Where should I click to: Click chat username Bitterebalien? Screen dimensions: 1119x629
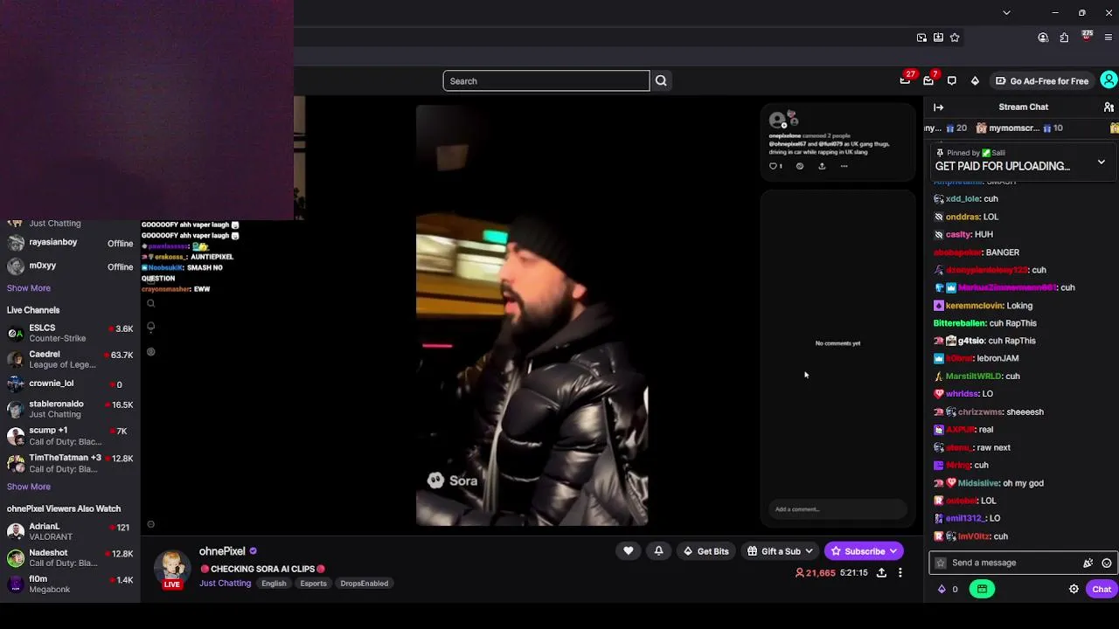click(x=959, y=323)
